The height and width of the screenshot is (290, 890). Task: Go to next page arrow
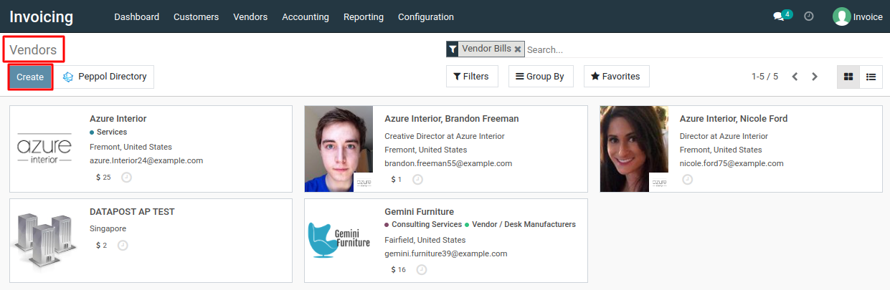(x=815, y=77)
